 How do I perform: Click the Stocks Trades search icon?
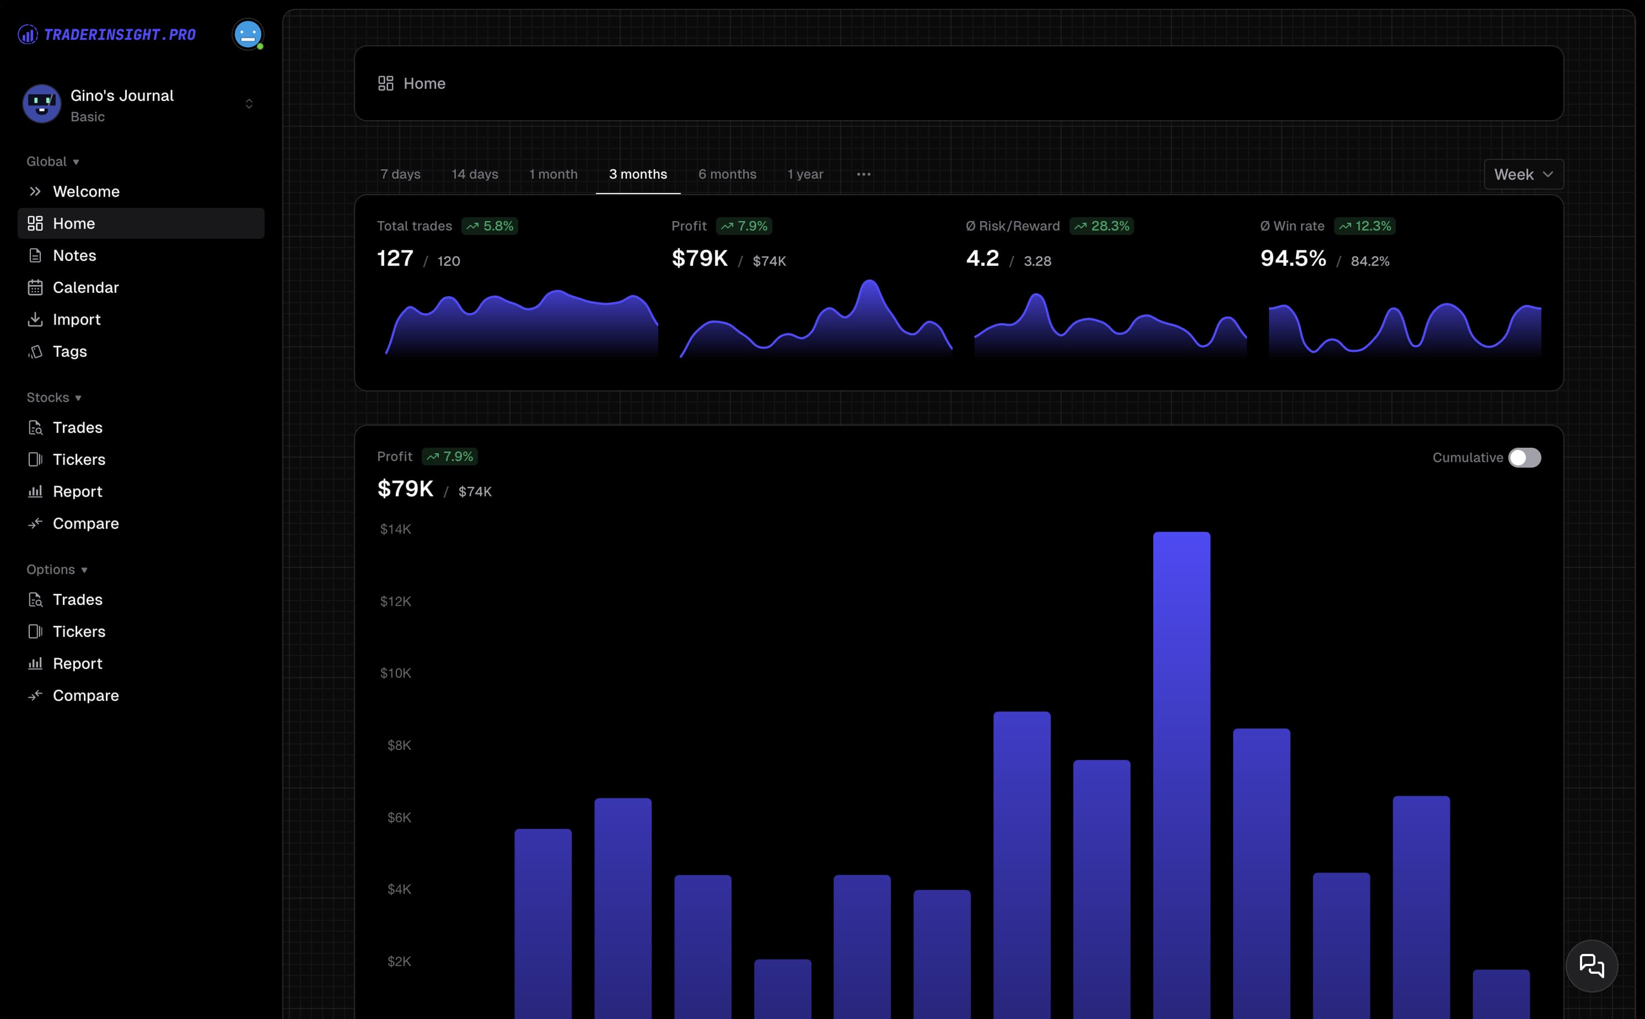tap(35, 427)
